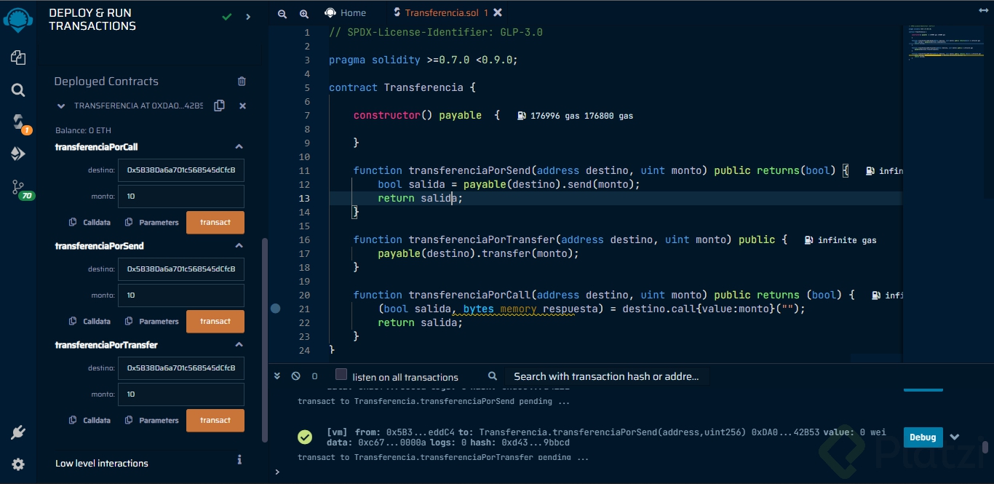Clear the terminal console icon

click(x=295, y=376)
